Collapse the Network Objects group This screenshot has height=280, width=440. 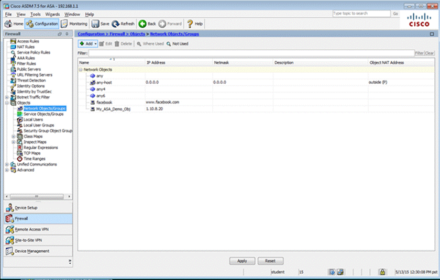tap(81, 70)
